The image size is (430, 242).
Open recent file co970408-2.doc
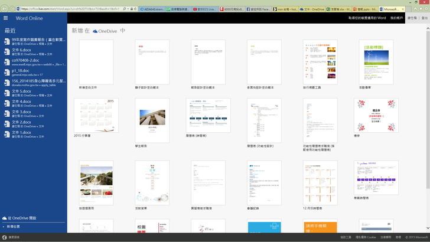click(x=25, y=60)
